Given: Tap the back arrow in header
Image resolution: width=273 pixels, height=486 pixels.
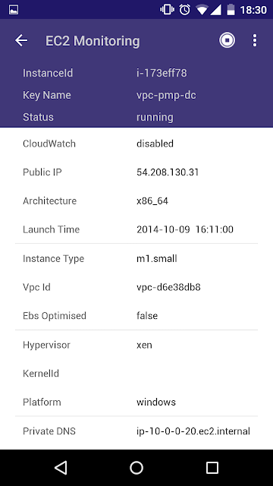Looking at the screenshot, I should [21, 40].
